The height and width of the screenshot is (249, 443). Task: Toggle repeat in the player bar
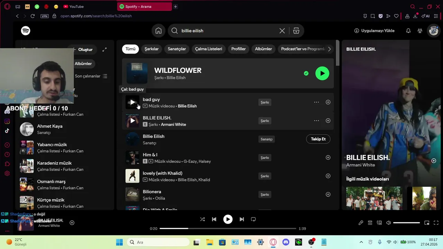tap(253, 219)
